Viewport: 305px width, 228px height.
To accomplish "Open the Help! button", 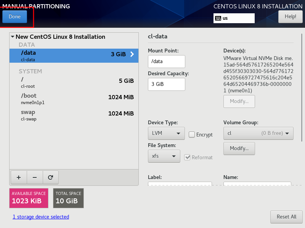I will click(290, 17).
